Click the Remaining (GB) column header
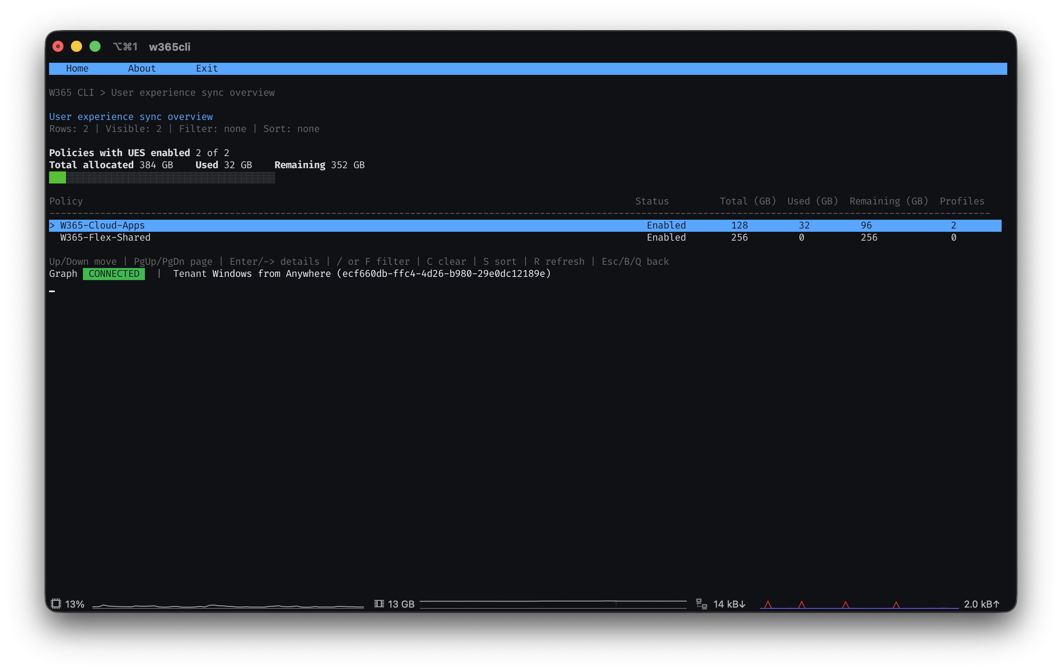The height and width of the screenshot is (672, 1062). (888, 201)
